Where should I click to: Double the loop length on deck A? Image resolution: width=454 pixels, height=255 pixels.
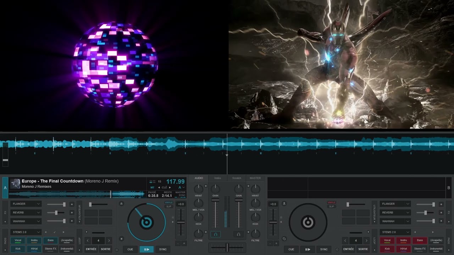[x=109, y=240]
